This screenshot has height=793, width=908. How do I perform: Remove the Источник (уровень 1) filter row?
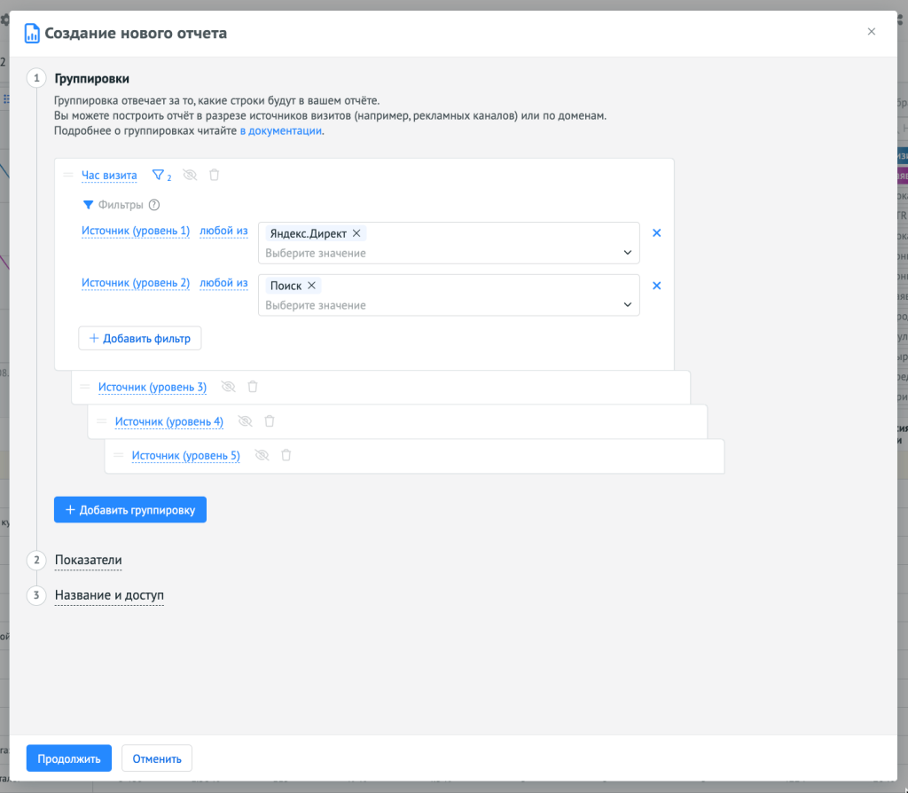657,233
